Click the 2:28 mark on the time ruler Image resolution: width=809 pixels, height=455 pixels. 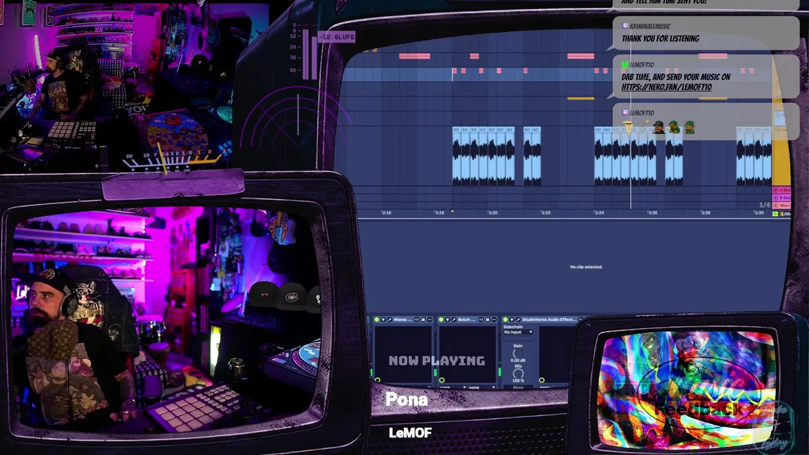(x=705, y=213)
